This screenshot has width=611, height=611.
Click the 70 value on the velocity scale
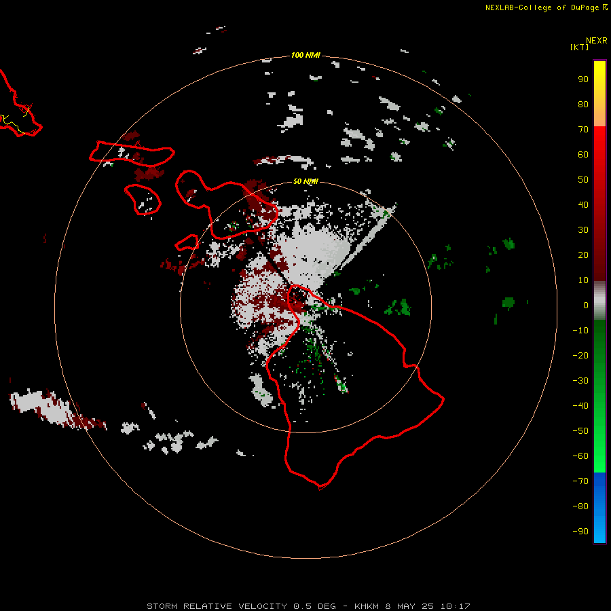click(583, 130)
